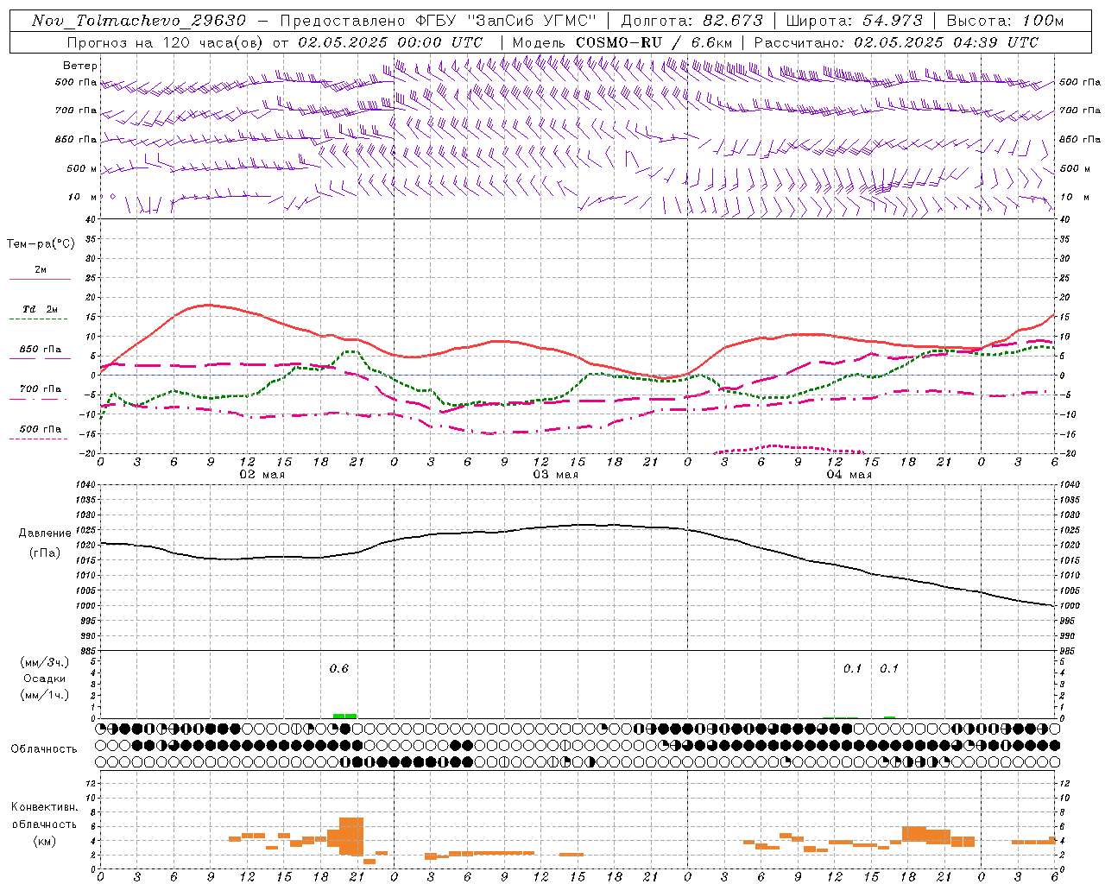Click the green precipitation bar below 0.6
The height and width of the screenshot is (884, 1105).
click(344, 716)
